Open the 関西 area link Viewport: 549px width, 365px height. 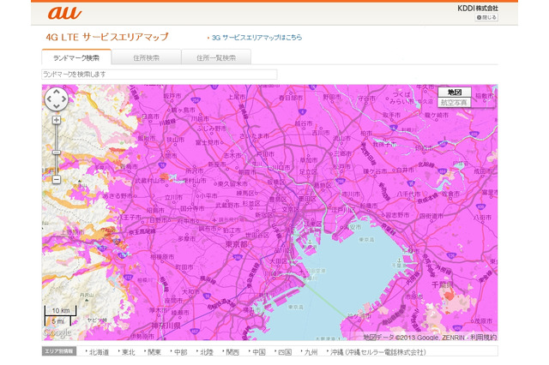(x=233, y=352)
